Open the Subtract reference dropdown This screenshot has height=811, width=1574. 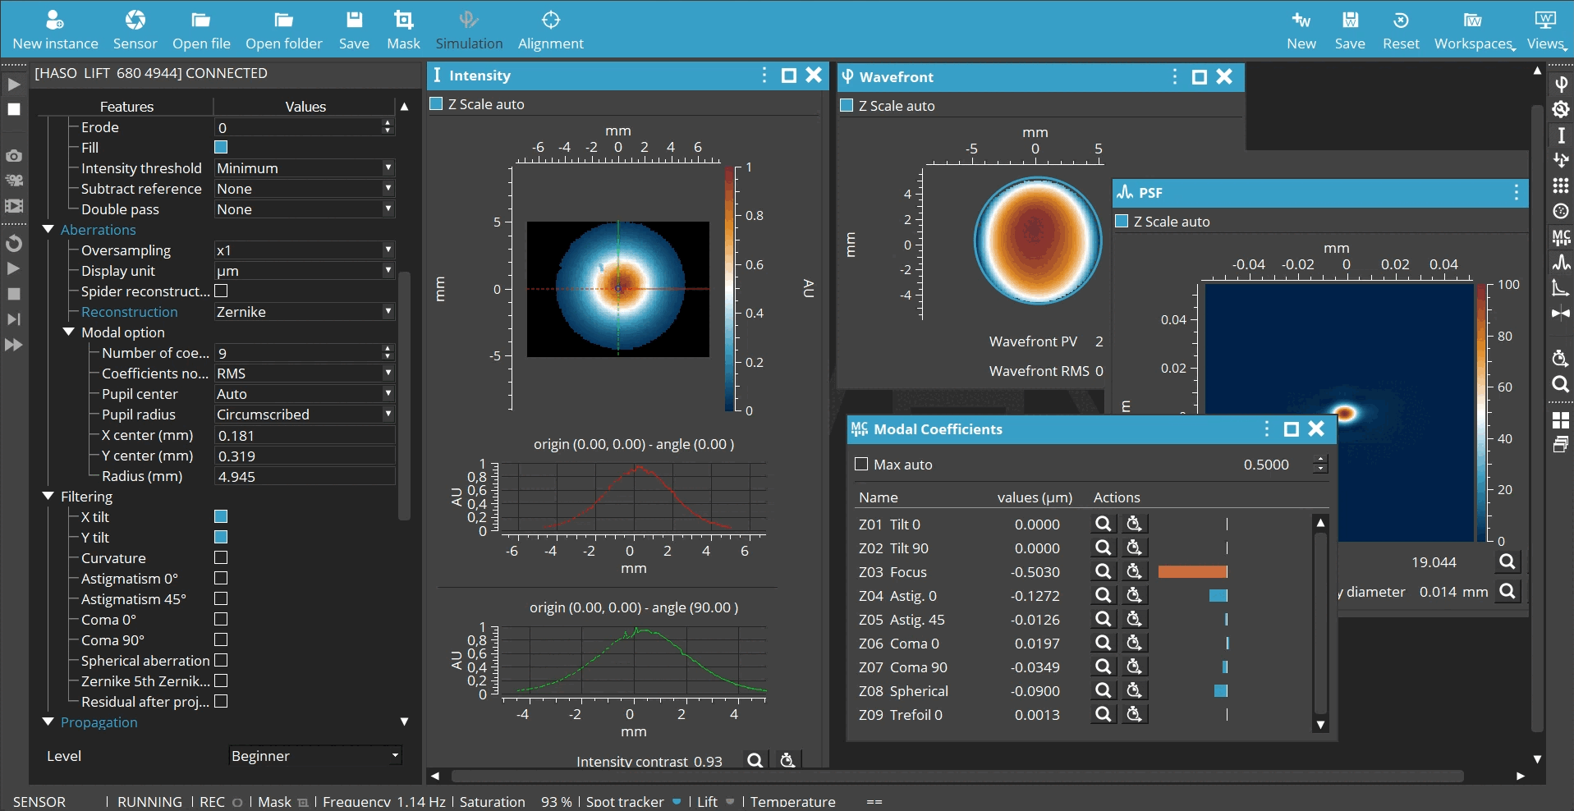coord(305,188)
